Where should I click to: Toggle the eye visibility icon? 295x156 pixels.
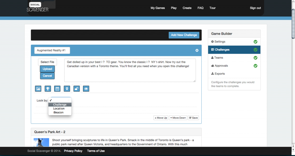pos(86,89)
